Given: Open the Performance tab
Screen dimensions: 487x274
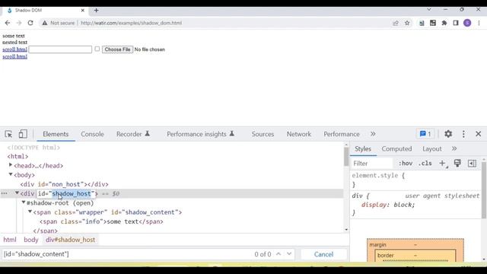Looking at the screenshot, I should point(342,134).
